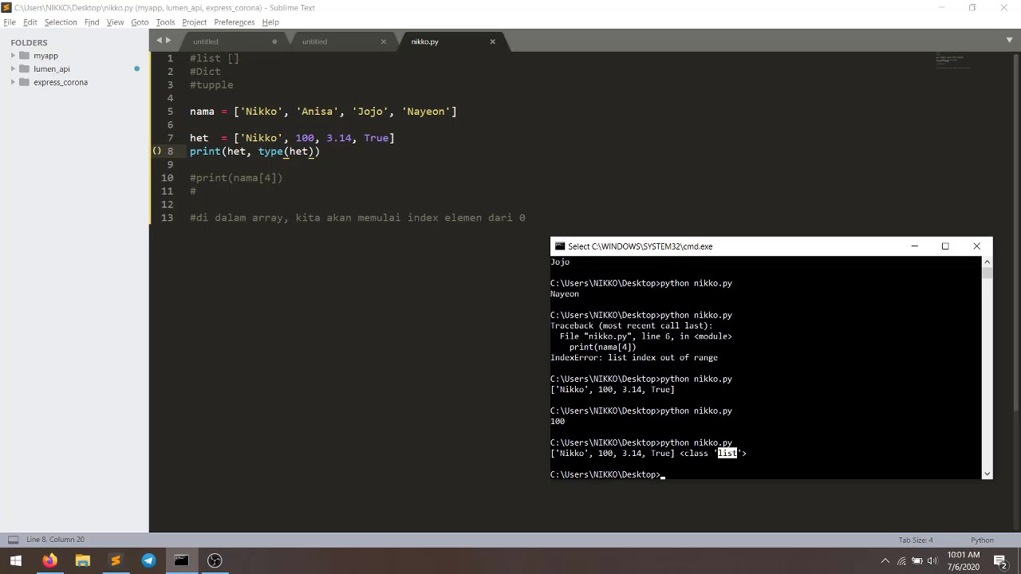
Task: Click the cmd window scrollbar thumb
Action: [987, 273]
